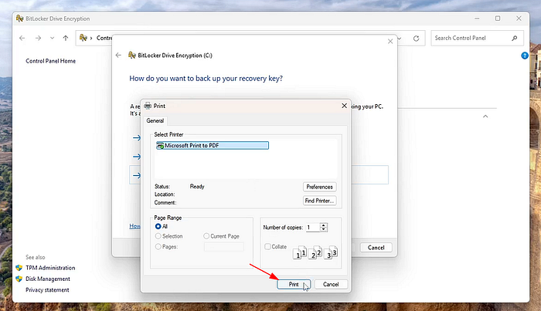This screenshot has width=541, height=311.
Task: Choose the Current Page option
Action: (206, 236)
